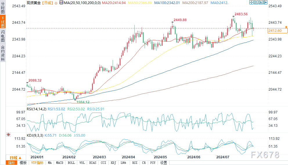Select the 指标 bottom tab

pyautogui.click(x=12, y=163)
